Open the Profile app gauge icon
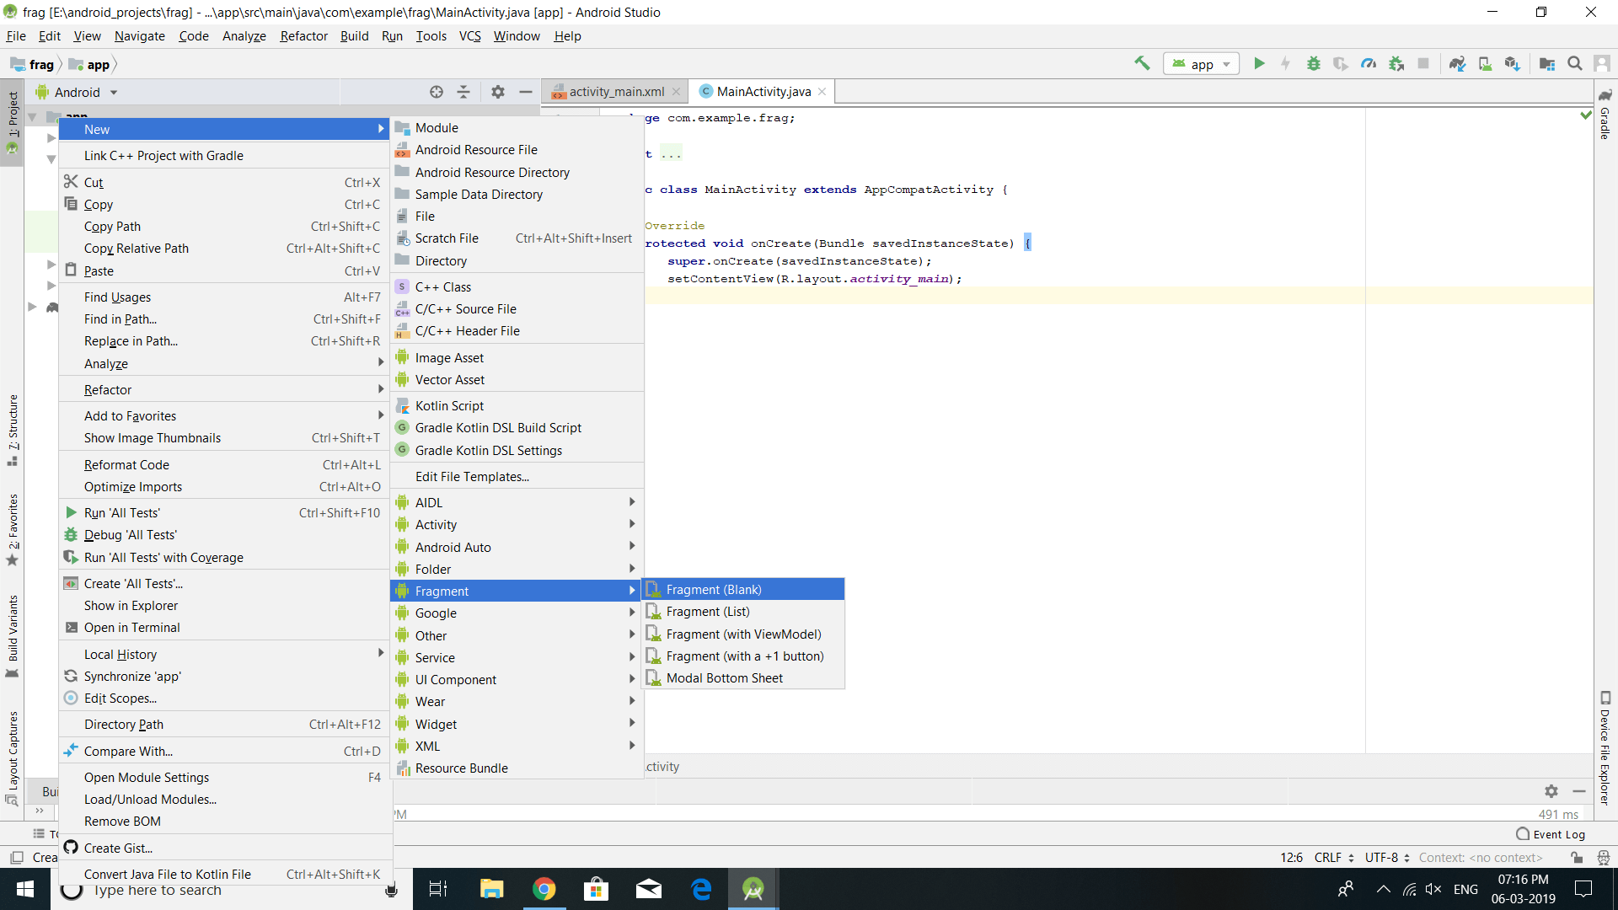This screenshot has height=910, width=1618. (1369, 63)
